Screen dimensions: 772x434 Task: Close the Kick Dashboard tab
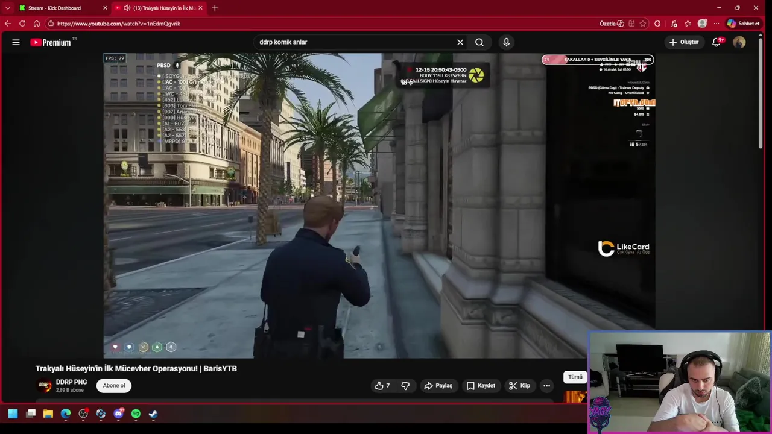[x=105, y=8]
